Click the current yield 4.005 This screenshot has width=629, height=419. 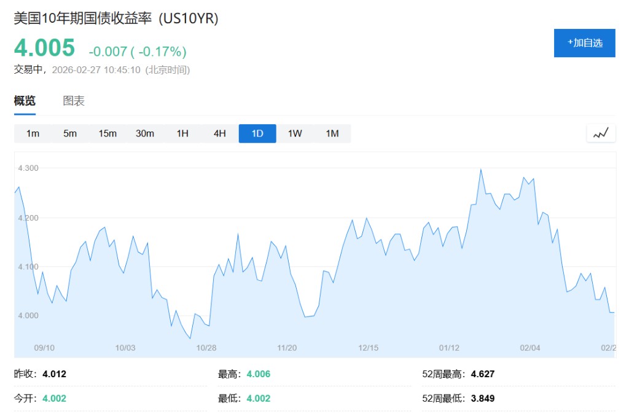(x=44, y=48)
